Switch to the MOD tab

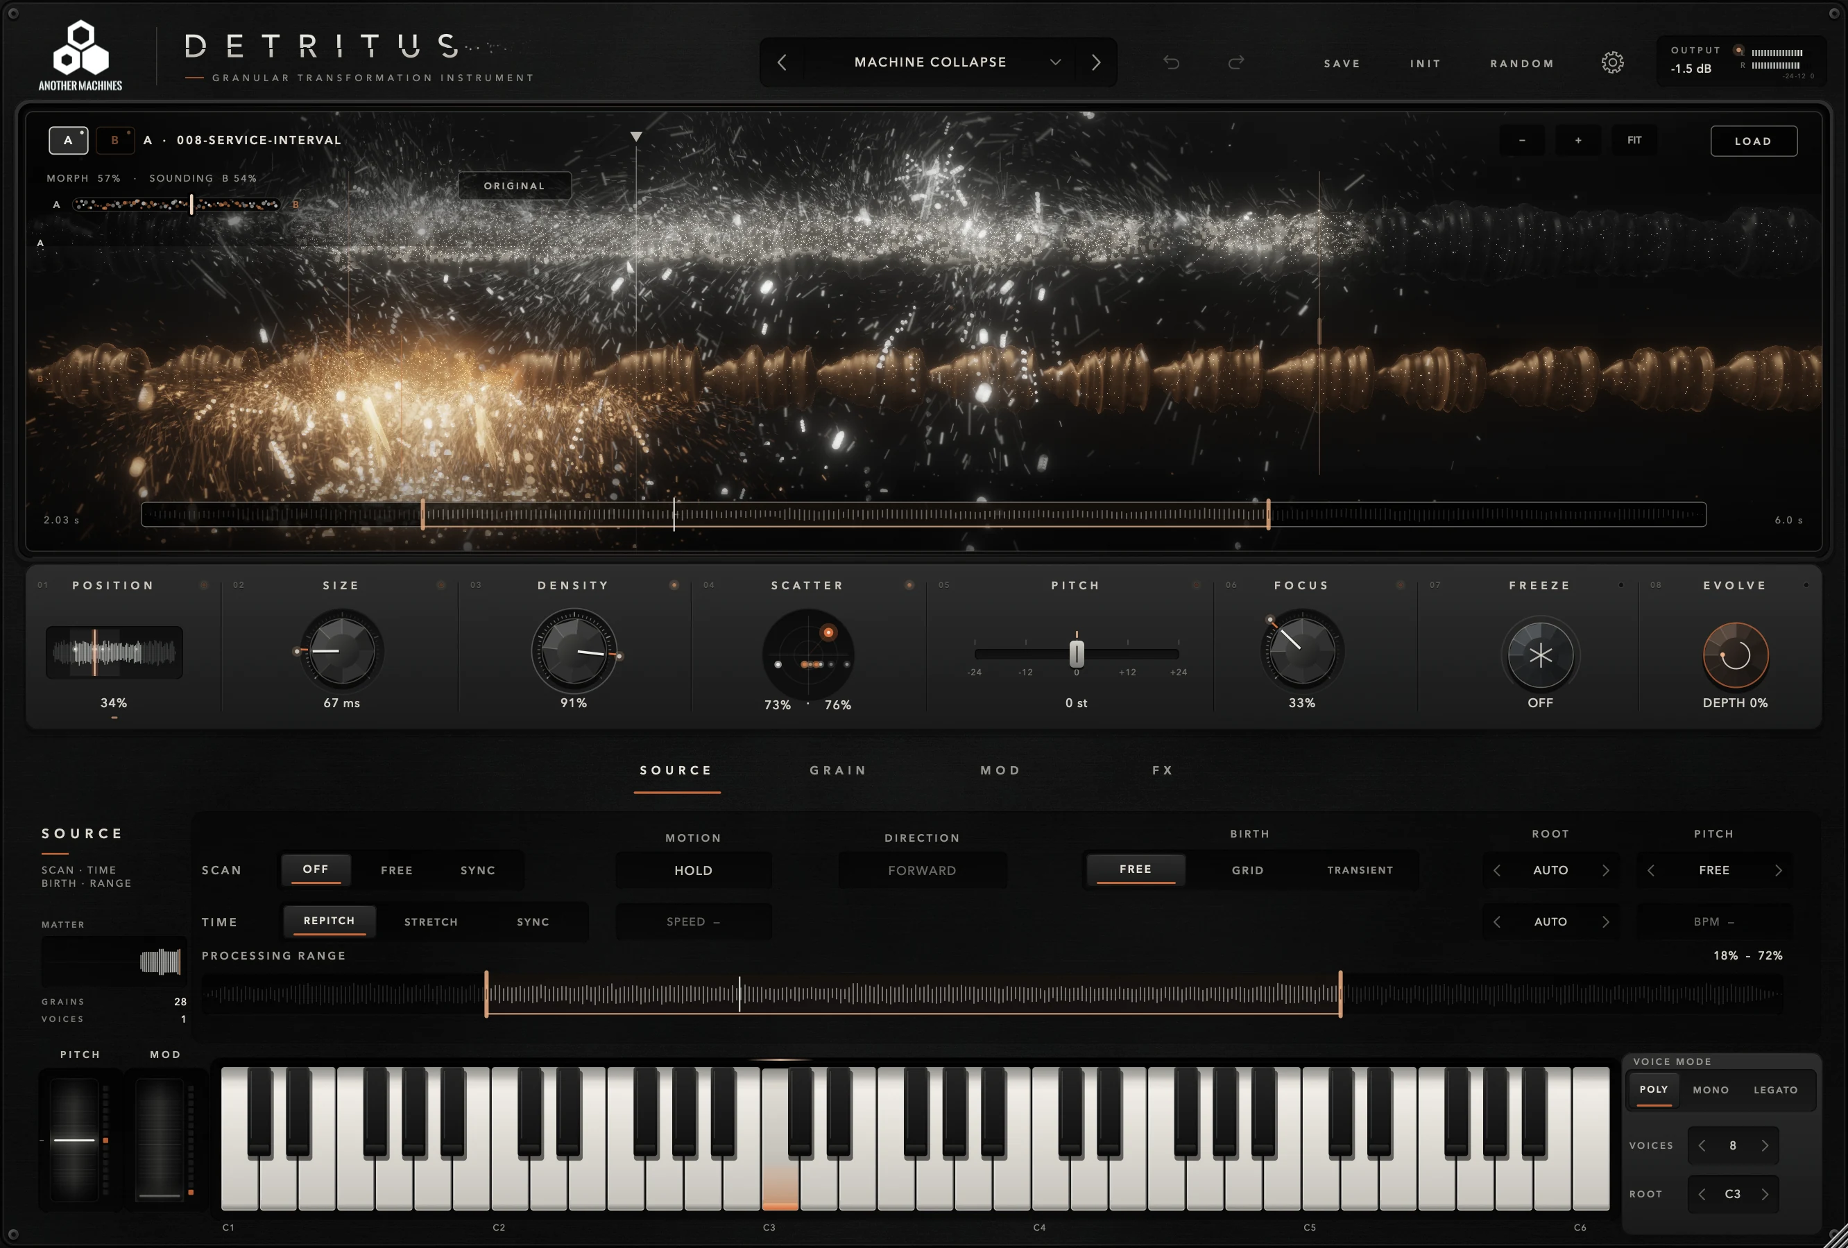[1000, 770]
